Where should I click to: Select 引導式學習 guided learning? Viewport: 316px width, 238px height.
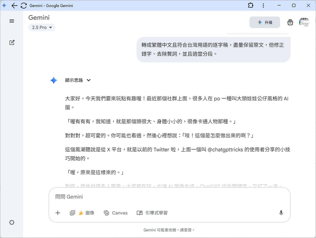point(152,213)
